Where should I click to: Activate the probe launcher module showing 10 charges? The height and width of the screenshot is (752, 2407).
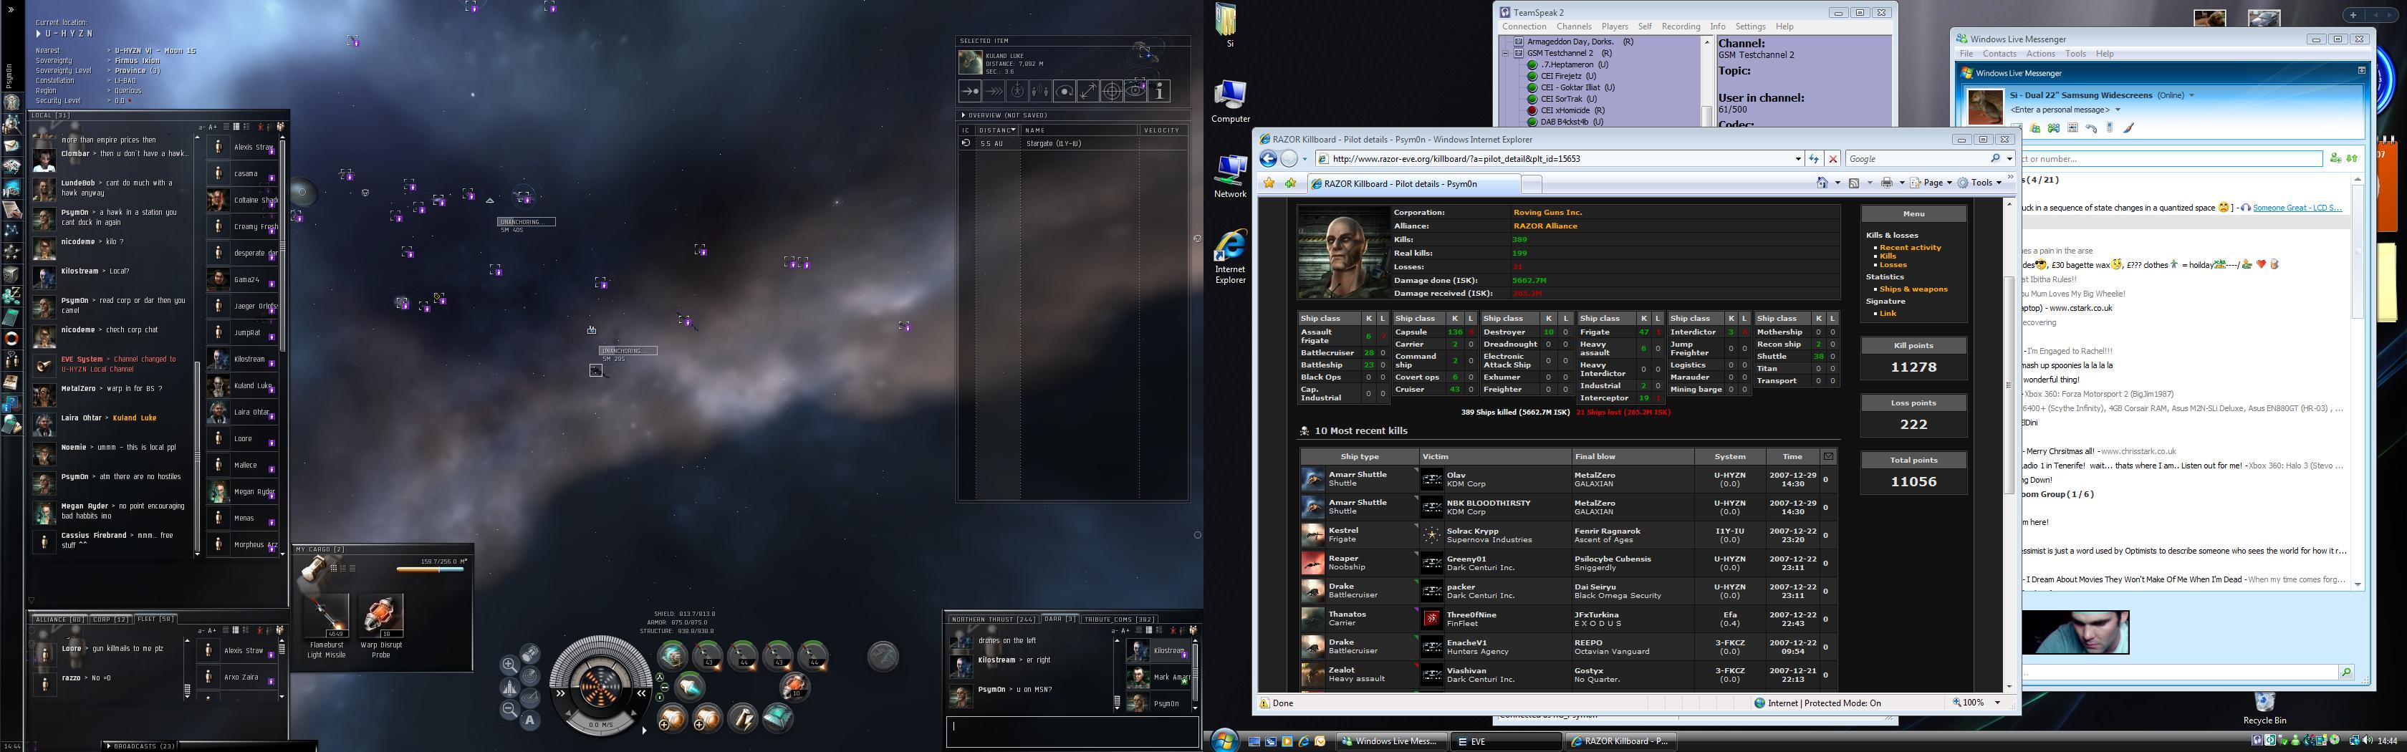(794, 687)
